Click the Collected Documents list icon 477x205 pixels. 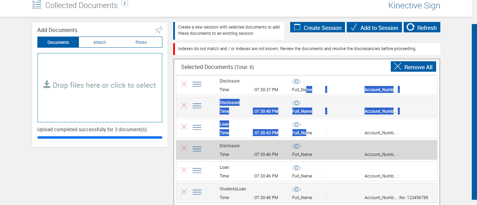[37, 5]
